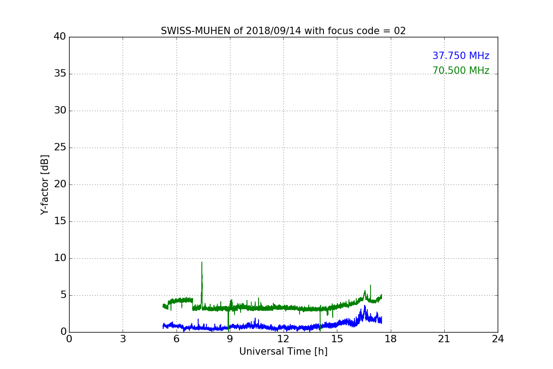Select the 70.500 MHz legend label
Viewport: 553px width, 369px height.
pos(460,71)
